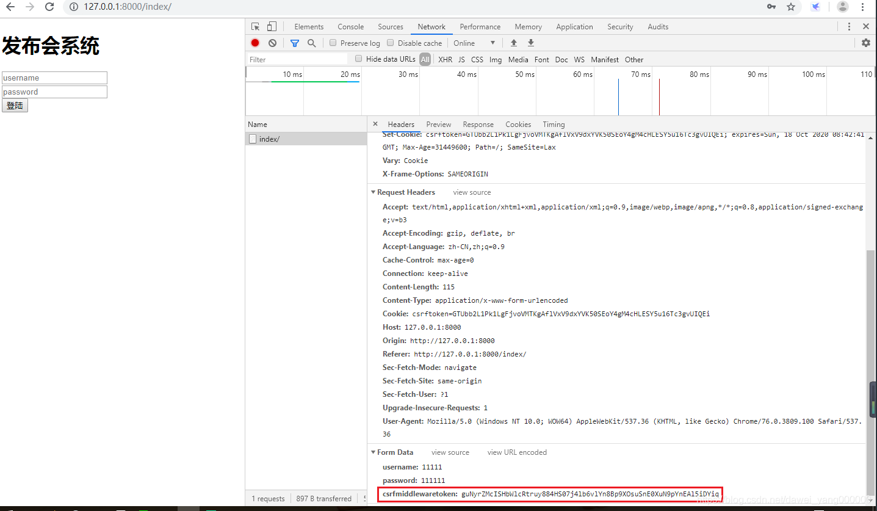Click the blue bird extension icon
This screenshot has height=511, width=877.
pos(815,7)
